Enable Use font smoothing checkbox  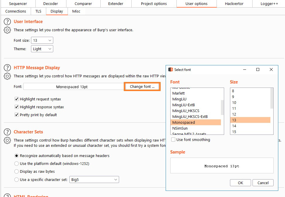click(x=173, y=140)
